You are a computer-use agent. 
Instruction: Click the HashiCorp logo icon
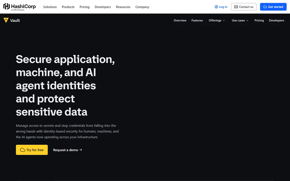[x=7, y=6]
